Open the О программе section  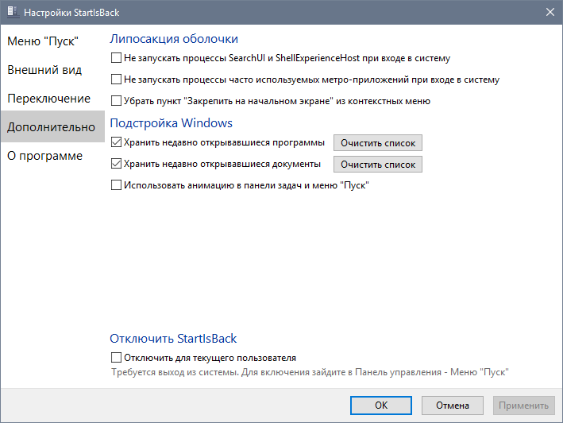pos(45,156)
